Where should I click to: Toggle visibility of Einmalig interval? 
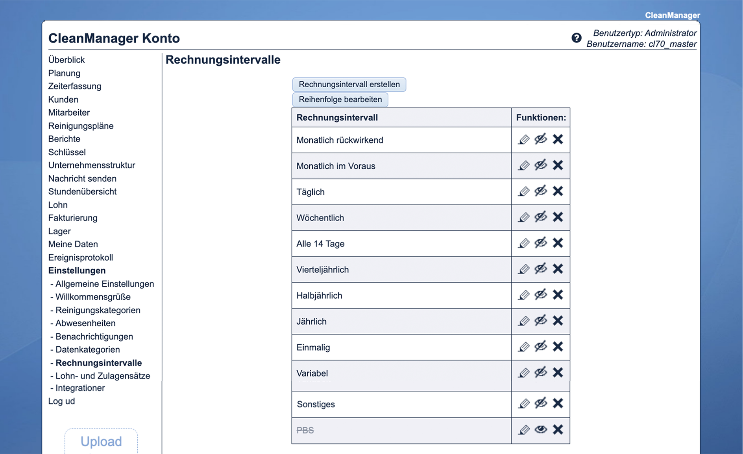tap(541, 347)
